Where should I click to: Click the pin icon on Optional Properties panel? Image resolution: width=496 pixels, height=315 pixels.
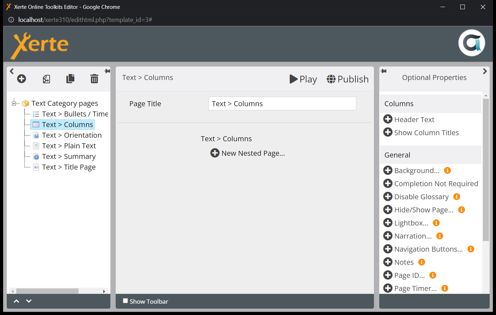(x=383, y=71)
